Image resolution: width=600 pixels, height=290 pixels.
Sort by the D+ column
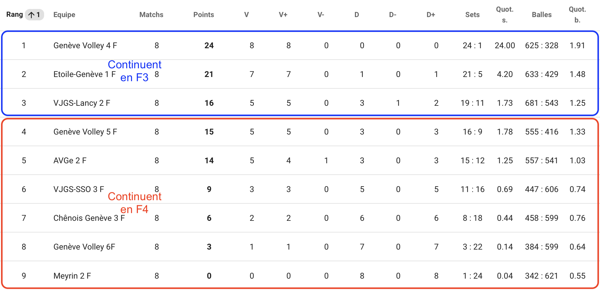431,15
